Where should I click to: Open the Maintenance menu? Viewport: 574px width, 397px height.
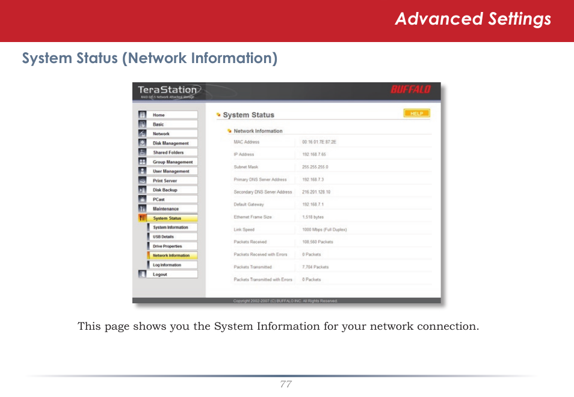[x=173, y=208]
